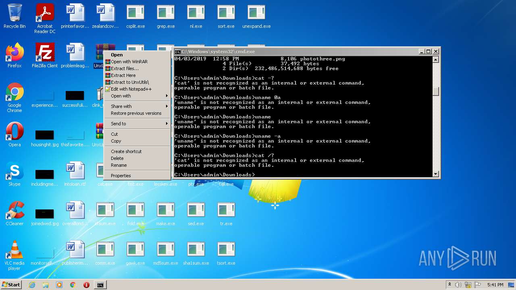Select Extract files... menu entry
This screenshot has width=516, height=290.
coord(137,68)
